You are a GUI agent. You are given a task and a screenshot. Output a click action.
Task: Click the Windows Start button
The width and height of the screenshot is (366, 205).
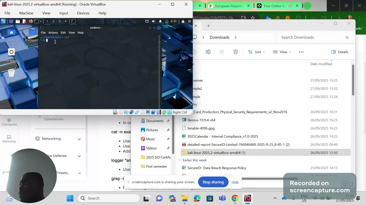(x=70, y=198)
